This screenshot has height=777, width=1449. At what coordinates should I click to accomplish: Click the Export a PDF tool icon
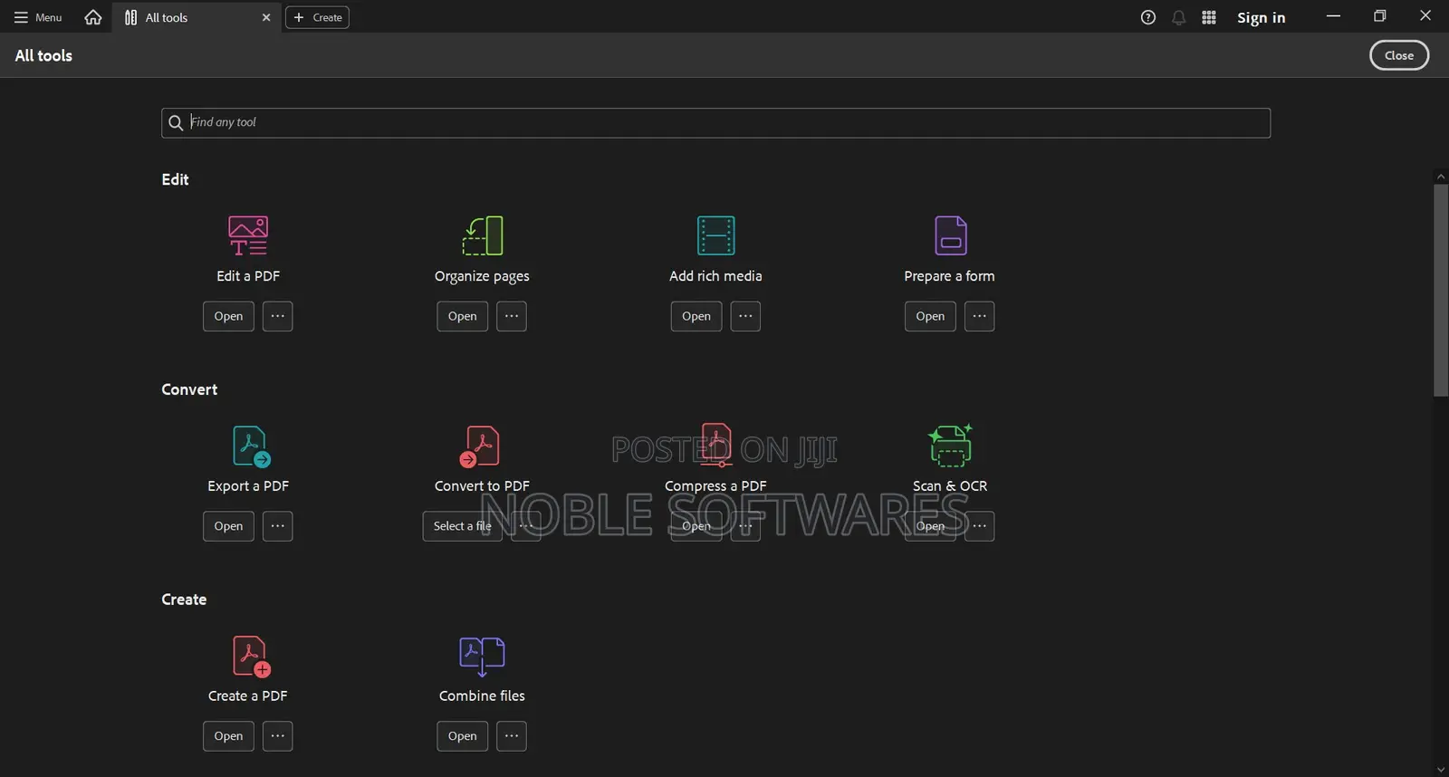coord(251,446)
